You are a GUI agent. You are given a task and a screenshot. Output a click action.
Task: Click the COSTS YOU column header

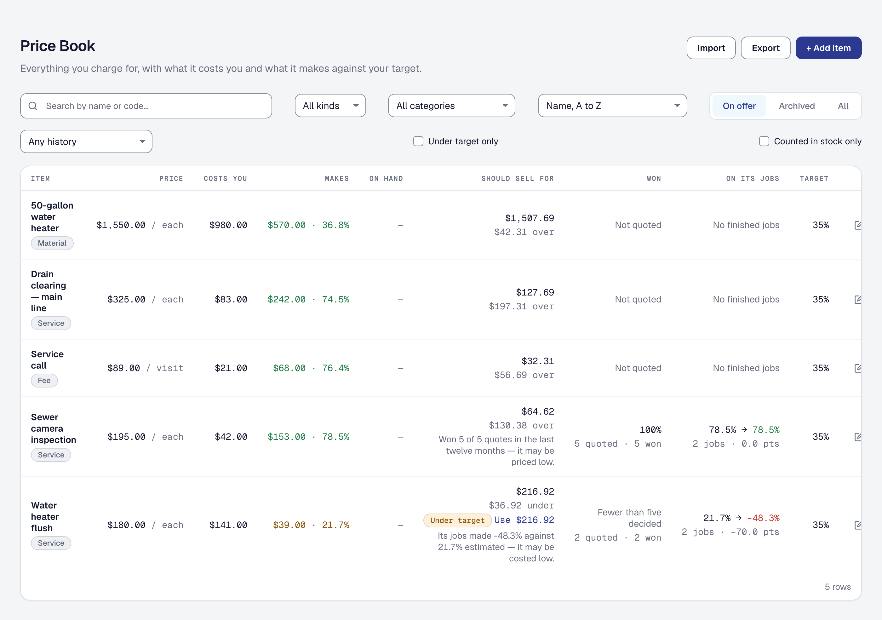click(x=225, y=178)
